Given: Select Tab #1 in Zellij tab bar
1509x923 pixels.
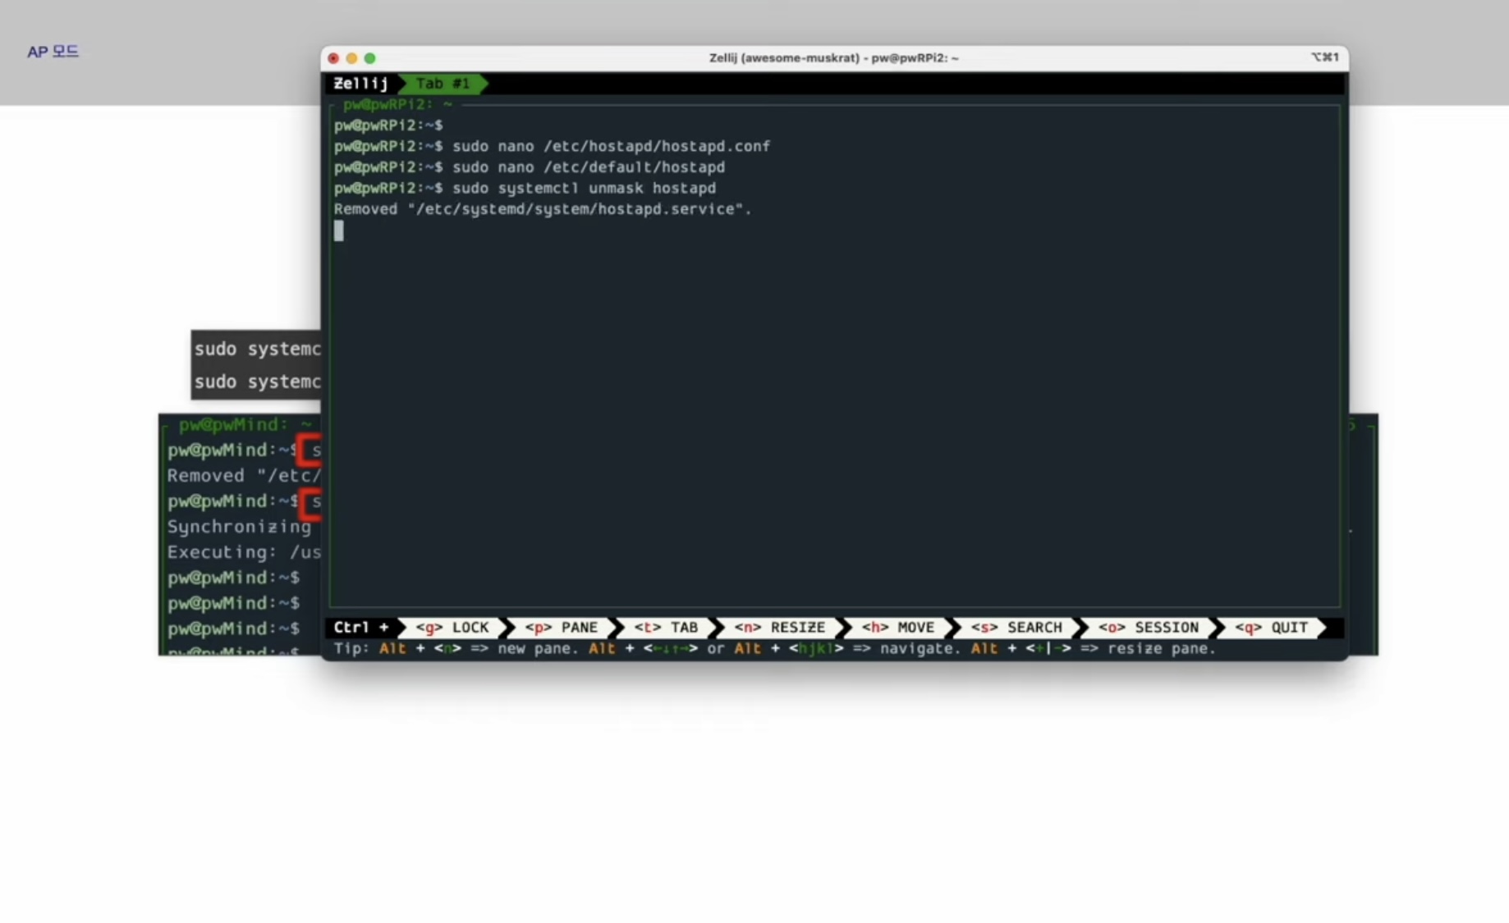Looking at the screenshot, I should click(443, 84).
